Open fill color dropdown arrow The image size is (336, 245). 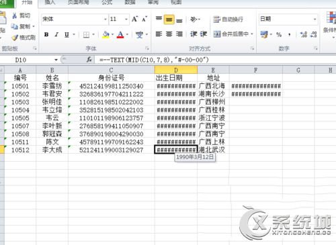(112, 34)
